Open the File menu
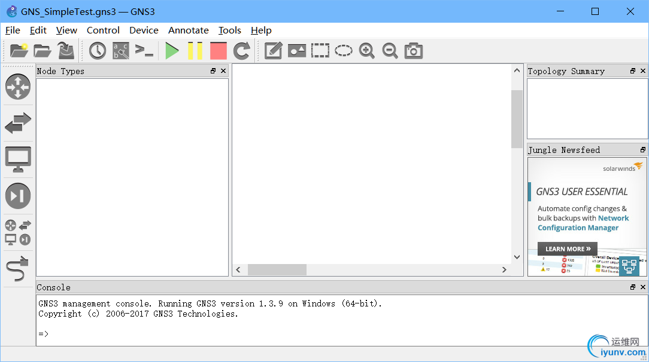The height and width of the screenshot is (362, 649). click(13, 30)
